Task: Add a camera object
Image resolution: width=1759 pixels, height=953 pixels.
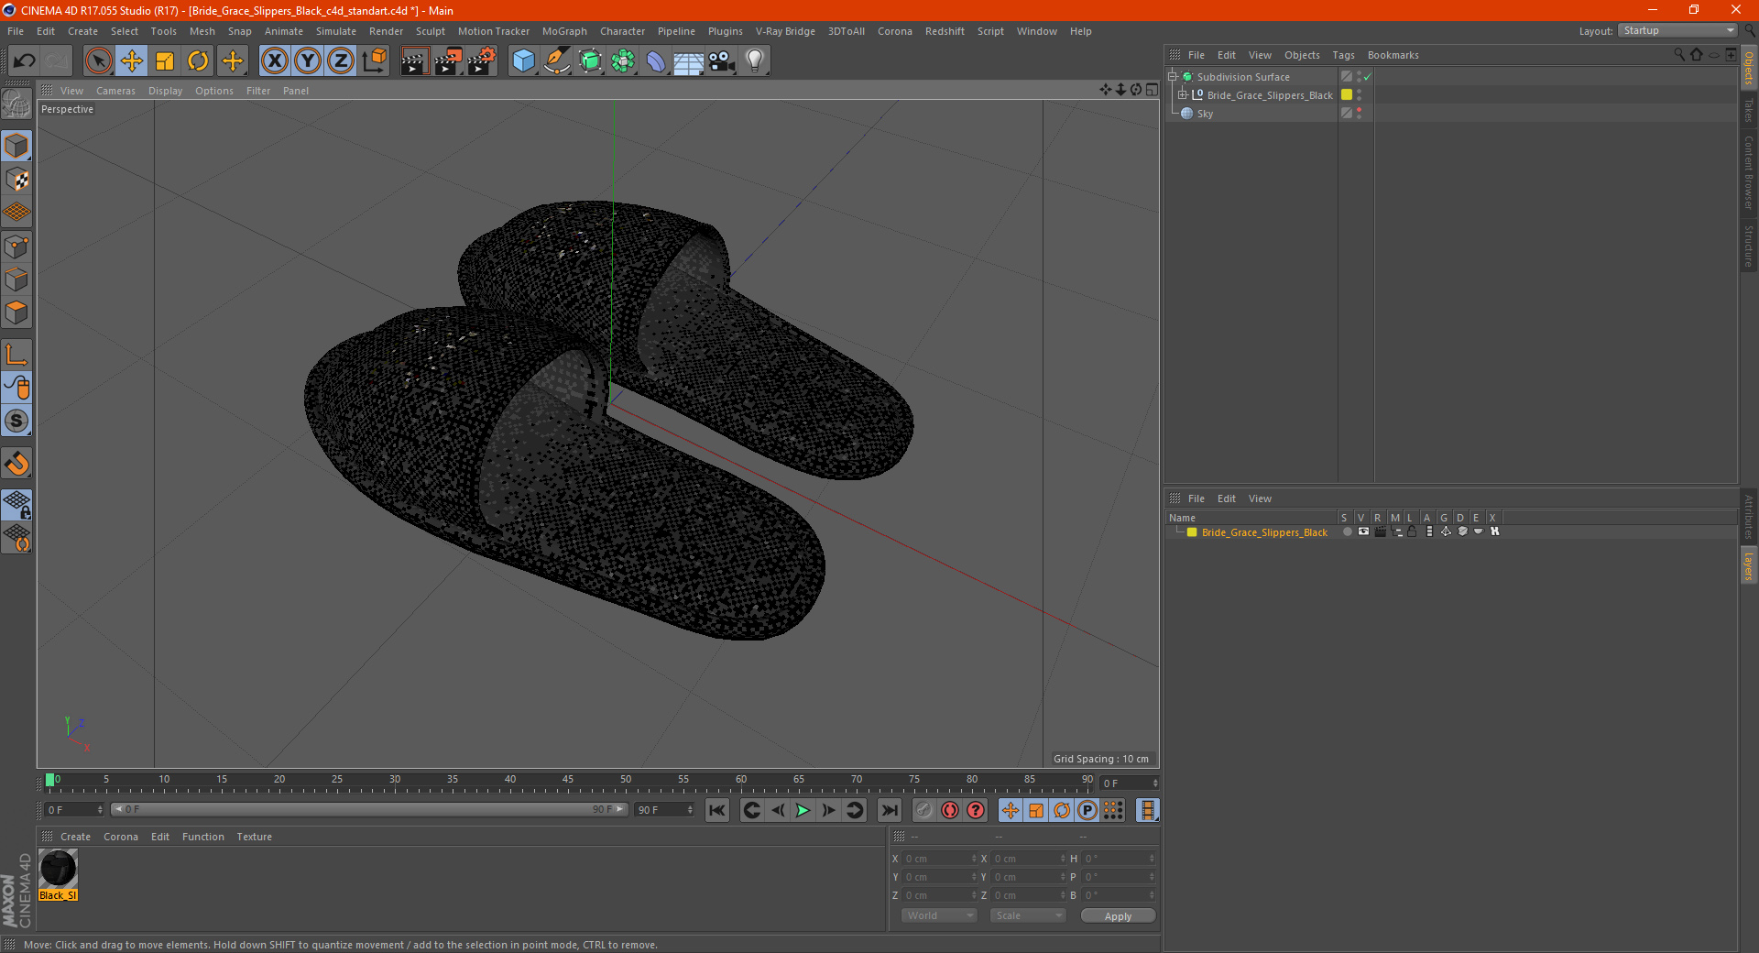Action: 722,61
